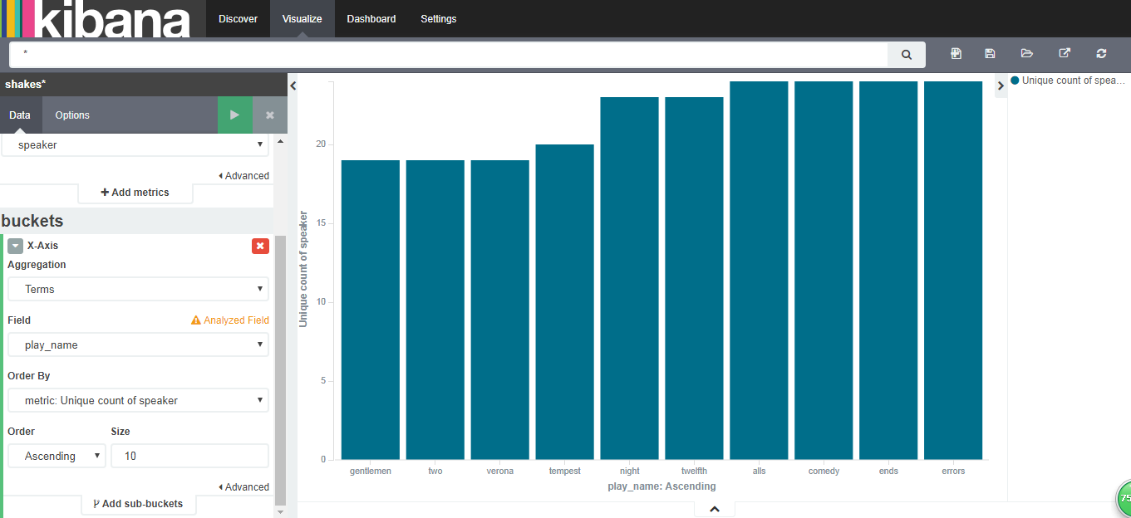1131x518 pixels.
Task: Open the Field dropdown showing play_name
Action: [x=138, y=345]
